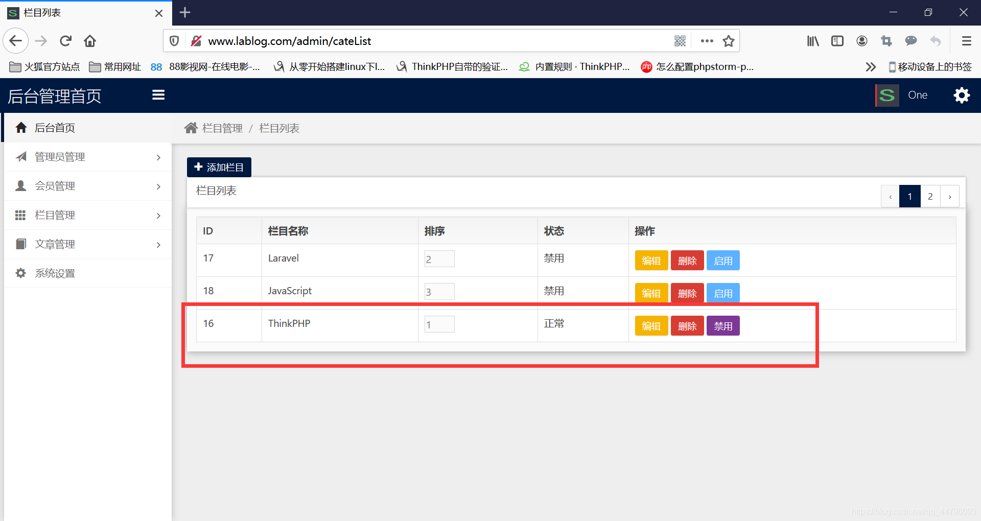Toggle the admin sidebar hamburger icon
The height and width of the screenshot is (521, 981).
click(x=158, y=95)
